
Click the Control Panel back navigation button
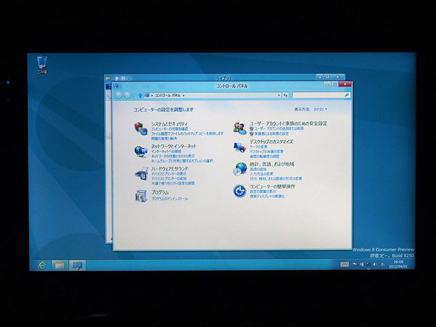[119, 95]
